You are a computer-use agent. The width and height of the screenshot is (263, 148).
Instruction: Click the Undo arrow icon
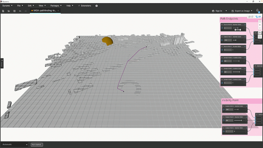pyautogui.click(x=20, y=11)
